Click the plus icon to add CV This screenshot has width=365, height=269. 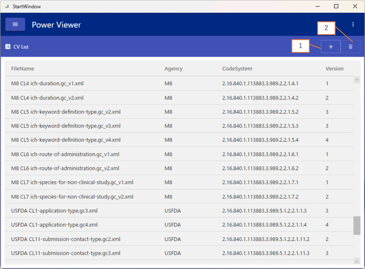330,47
